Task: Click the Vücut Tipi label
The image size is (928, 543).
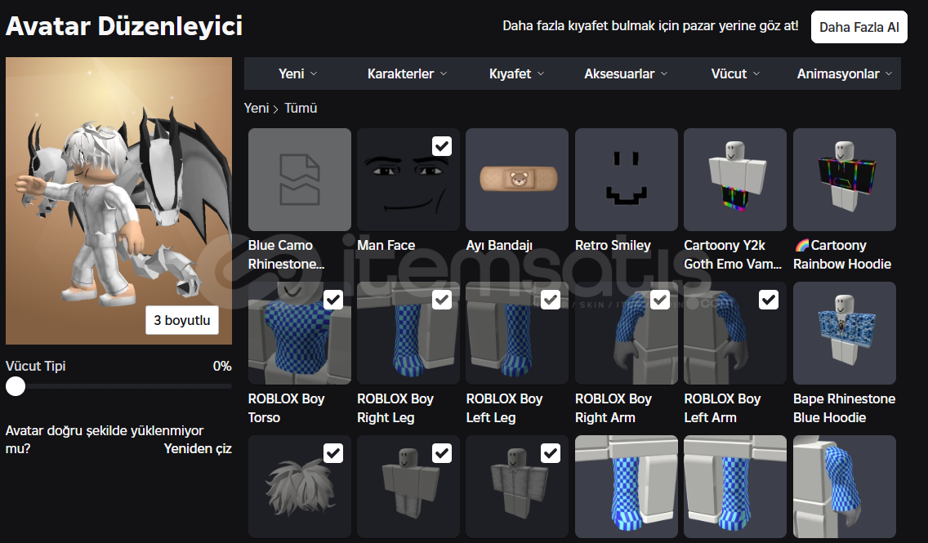Action: click(x=35, y=366)
